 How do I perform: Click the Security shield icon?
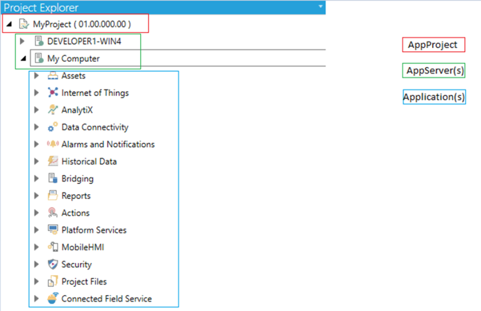[52, 264]
